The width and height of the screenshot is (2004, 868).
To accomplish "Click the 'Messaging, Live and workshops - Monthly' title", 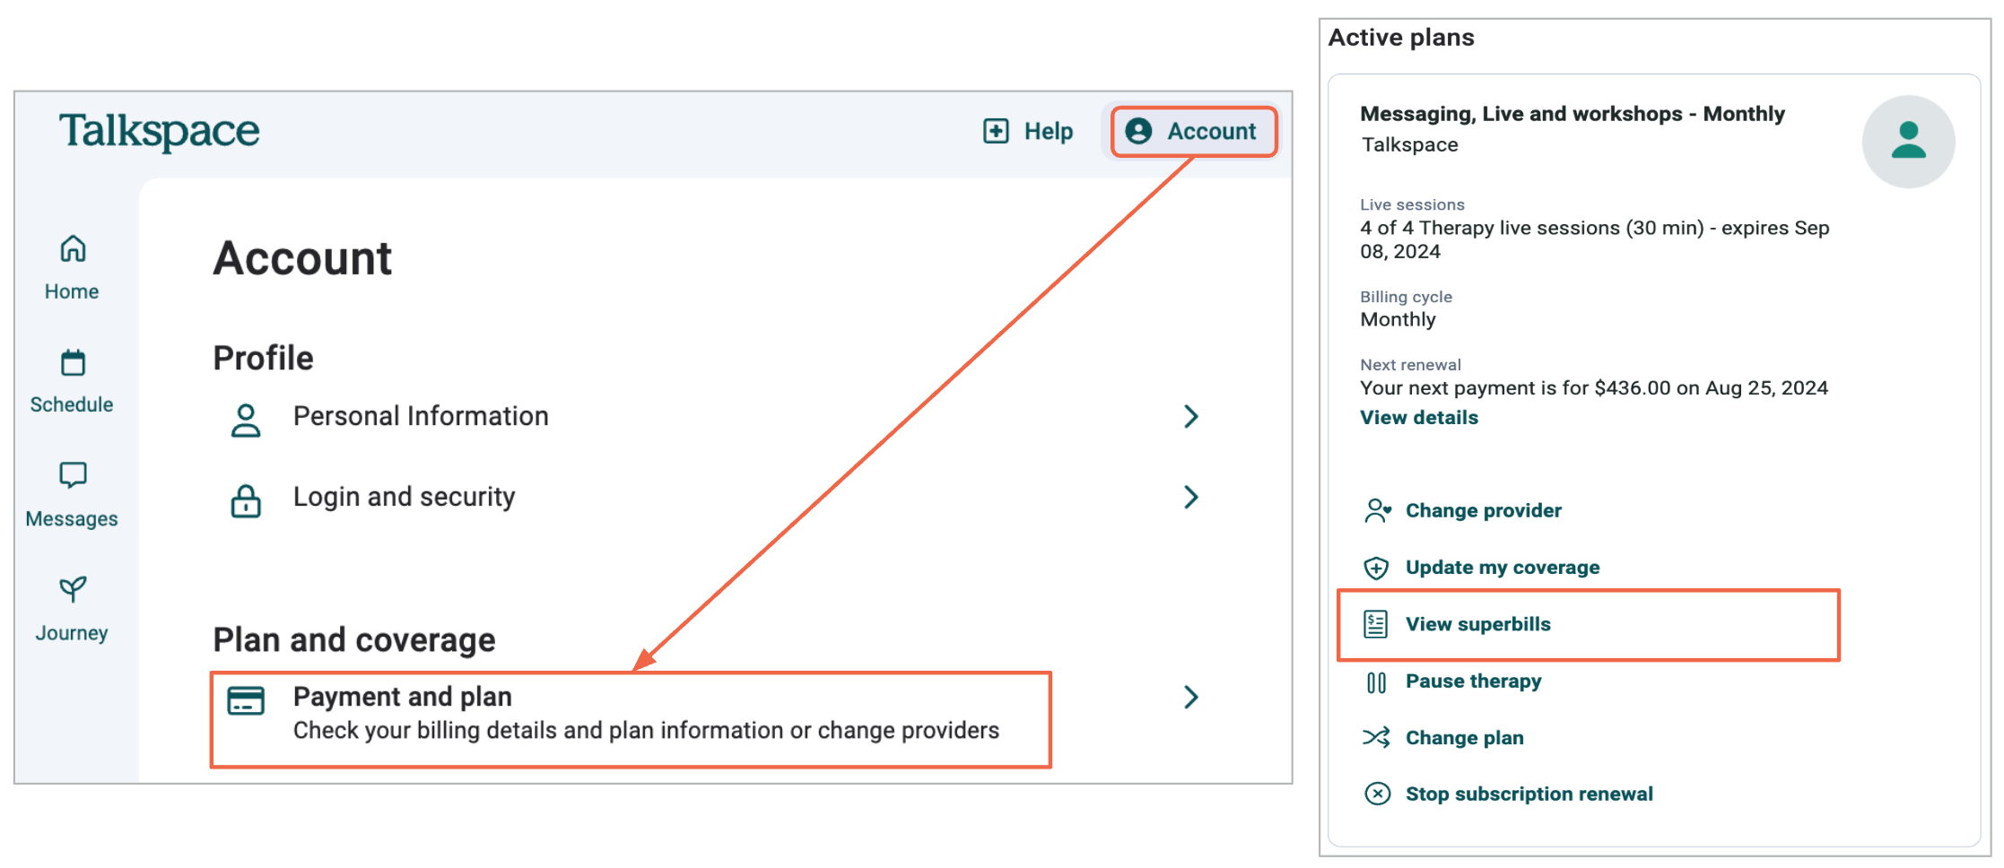I will coord(1572,114).
